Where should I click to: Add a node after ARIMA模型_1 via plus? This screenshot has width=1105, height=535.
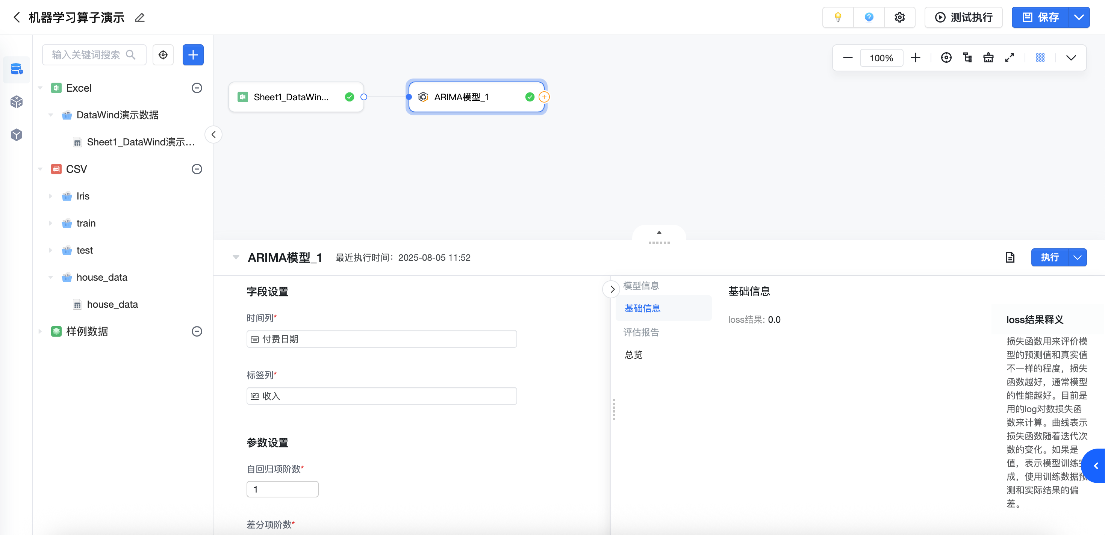[544, 97]
